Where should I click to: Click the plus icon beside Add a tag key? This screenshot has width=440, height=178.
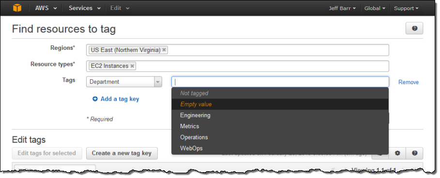pyautogui.click(x=95, y=99)
